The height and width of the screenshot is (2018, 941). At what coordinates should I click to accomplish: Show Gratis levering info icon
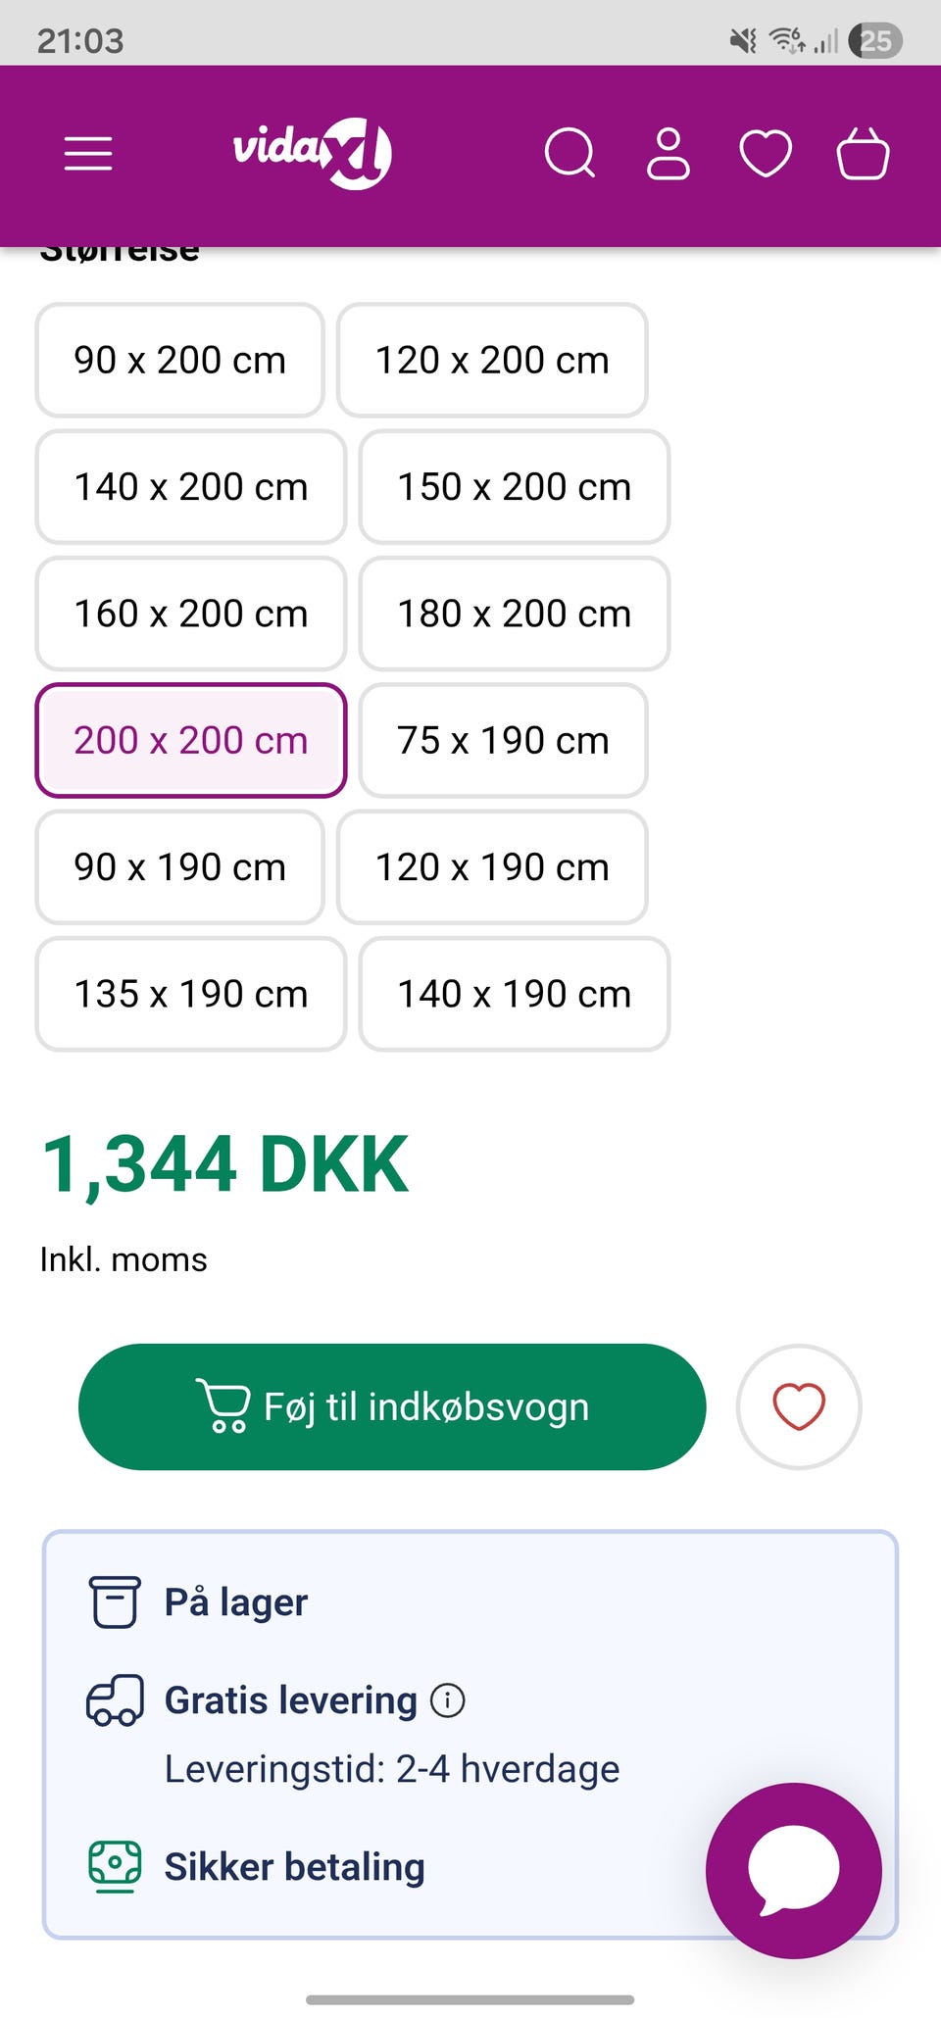(x=448, y=1699)
